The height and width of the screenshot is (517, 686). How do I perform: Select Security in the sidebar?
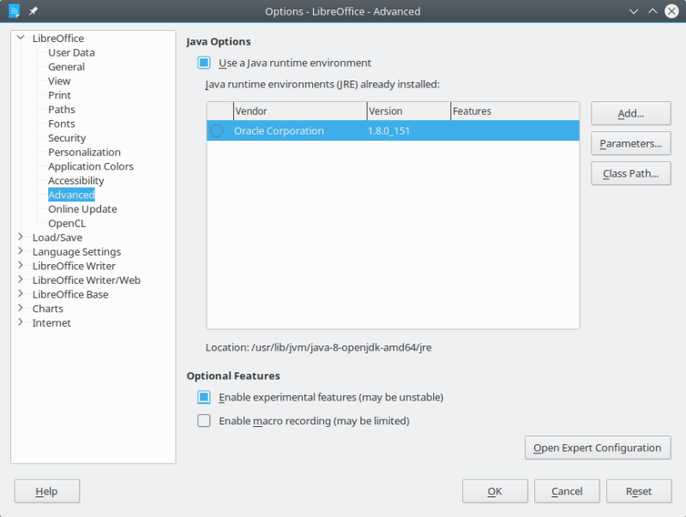coord(66,137)
